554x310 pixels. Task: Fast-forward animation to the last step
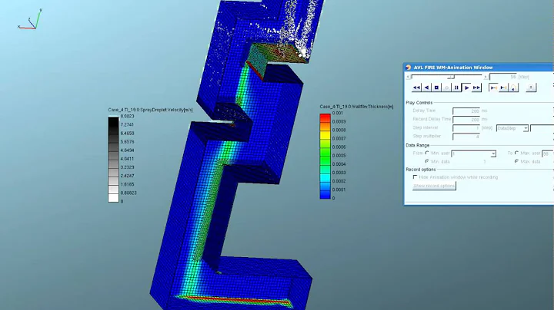pyautogui.click(x=476, y=87)
